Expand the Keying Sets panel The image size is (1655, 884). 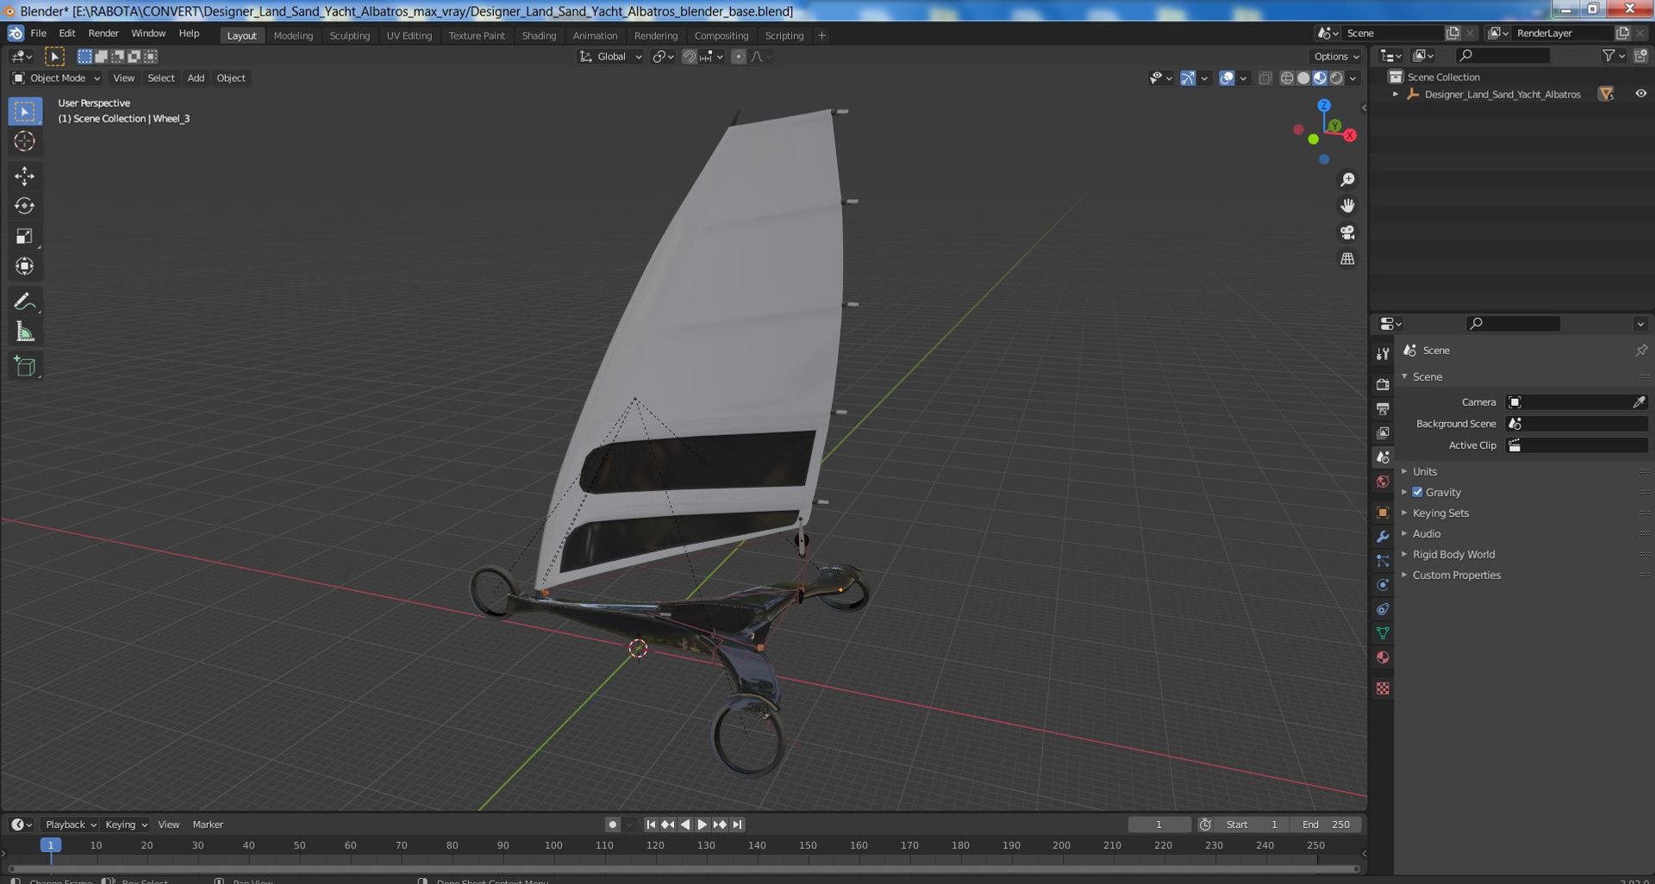point(1440,513)
